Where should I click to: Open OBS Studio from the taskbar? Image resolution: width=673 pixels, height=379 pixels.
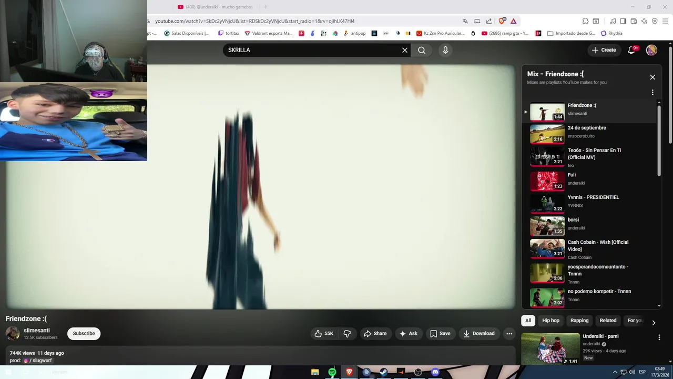[418, 372]
